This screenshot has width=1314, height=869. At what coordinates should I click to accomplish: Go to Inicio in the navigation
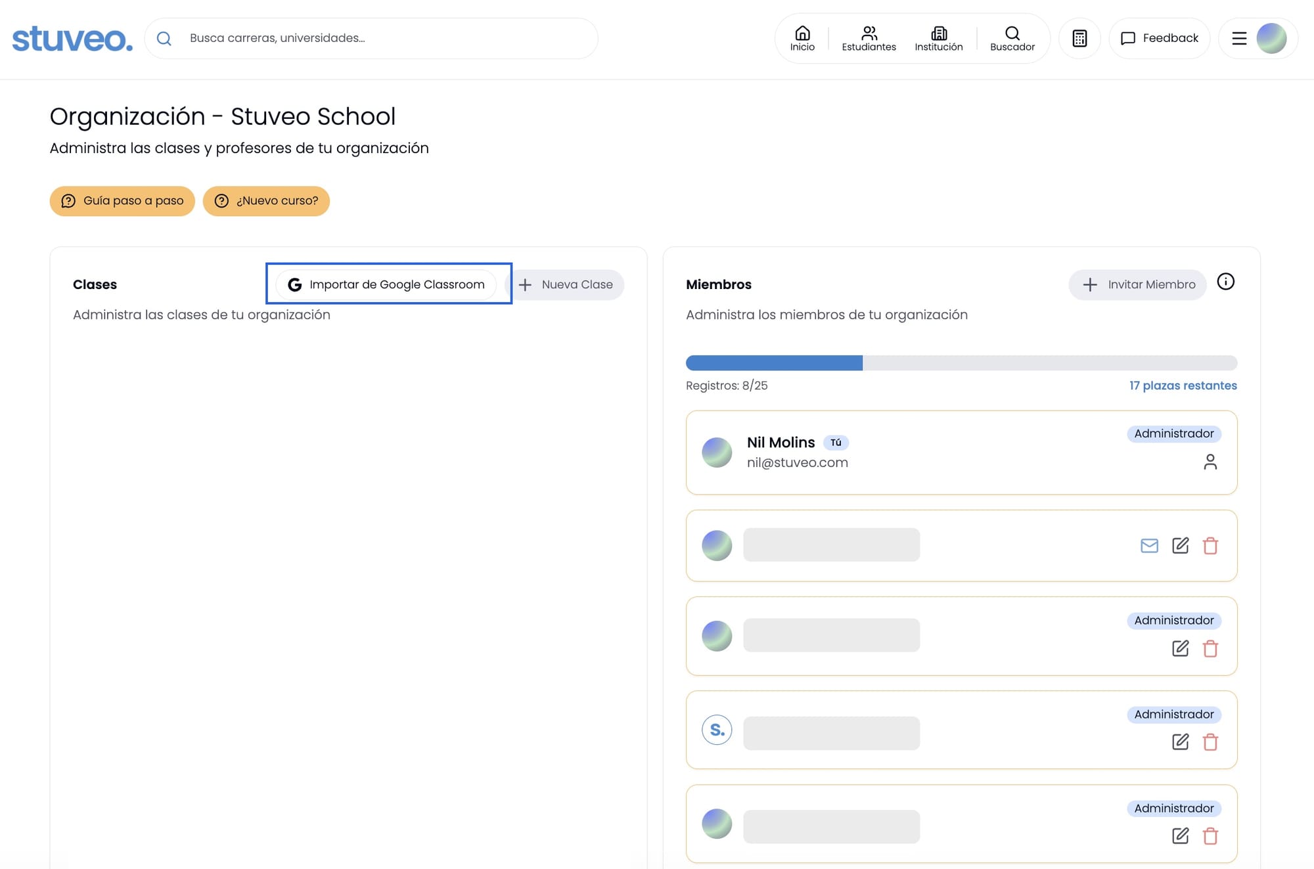click(x=802, y=38)
